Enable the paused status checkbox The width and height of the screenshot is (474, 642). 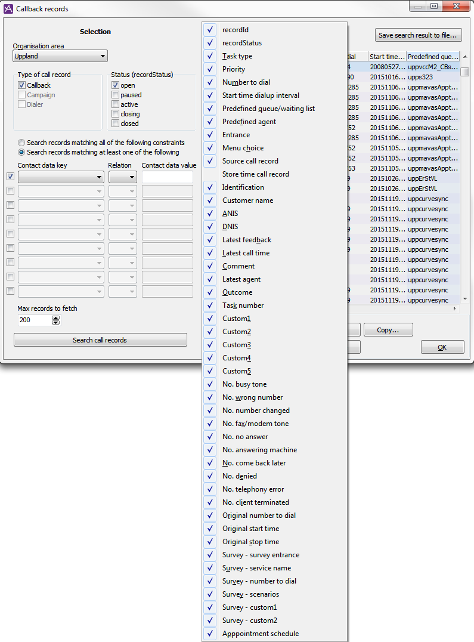point(115,95)
